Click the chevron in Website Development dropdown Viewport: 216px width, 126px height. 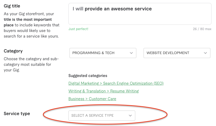205,53
